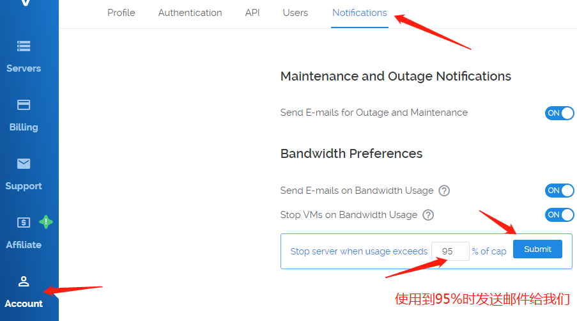Click the Submit button
Screen dimensions: 577x321
click(x=537, y=249)
